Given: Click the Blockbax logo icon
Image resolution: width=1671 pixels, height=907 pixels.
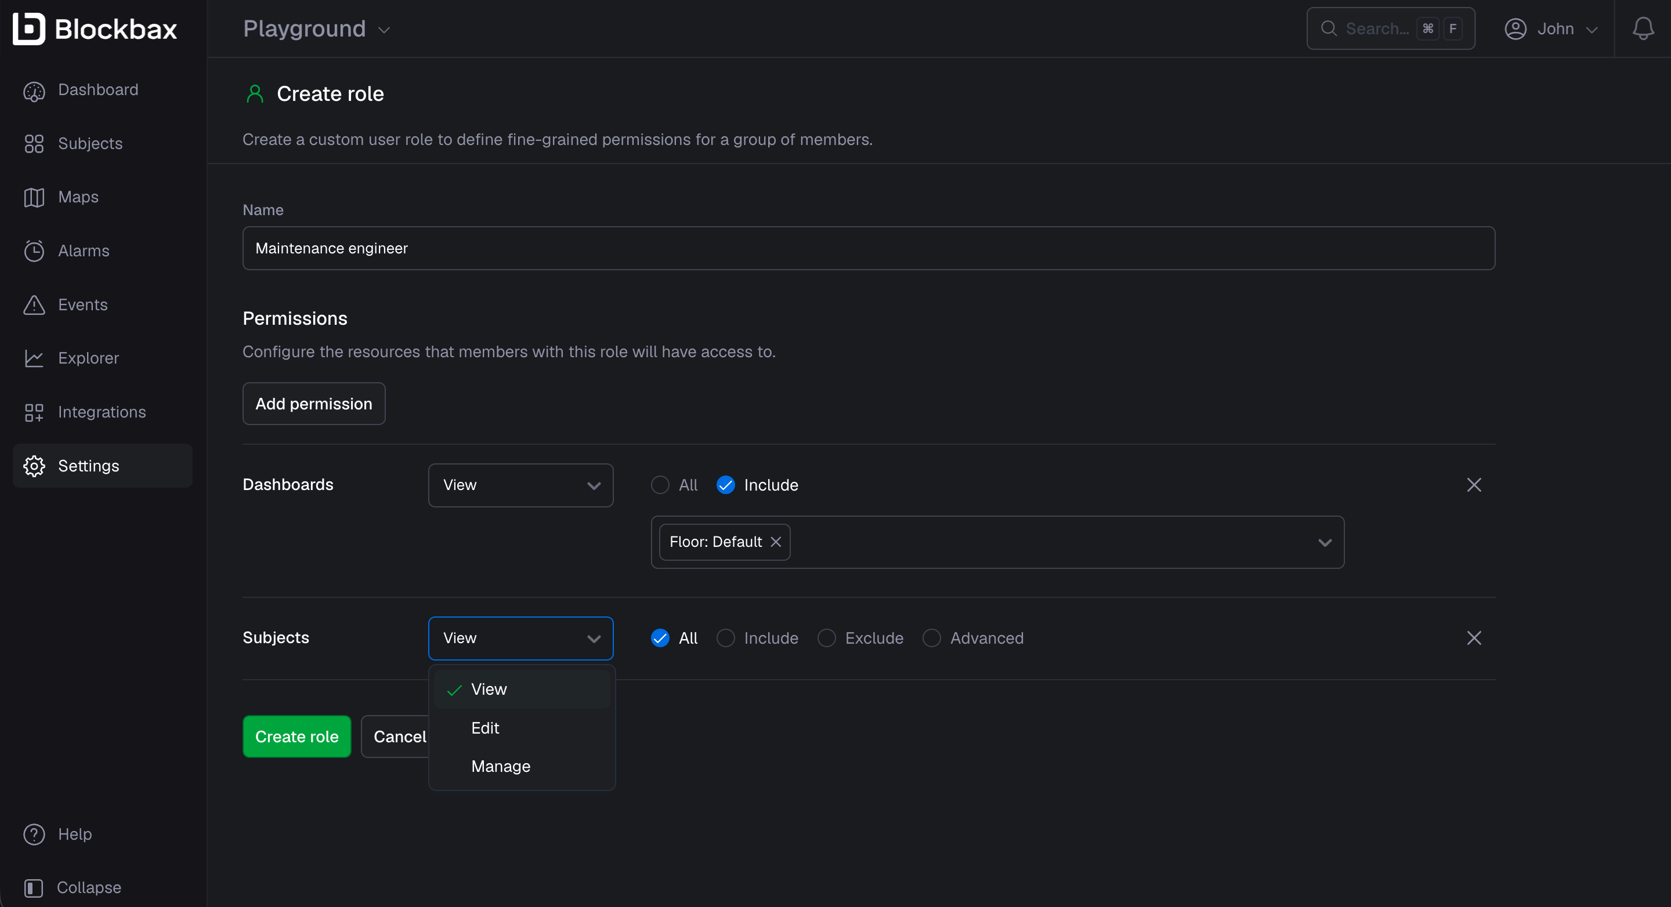Looking at the screenshot, I should [29, 28].
